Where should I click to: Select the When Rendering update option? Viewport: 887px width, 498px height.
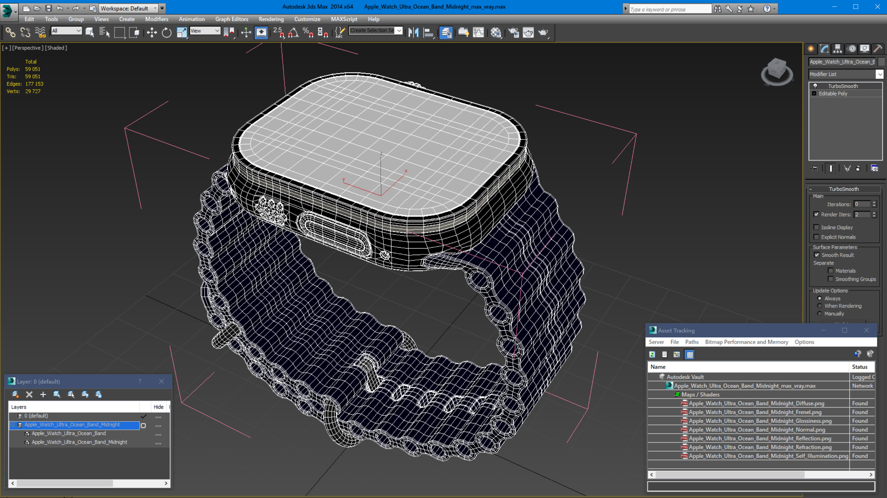click(820, 305)
